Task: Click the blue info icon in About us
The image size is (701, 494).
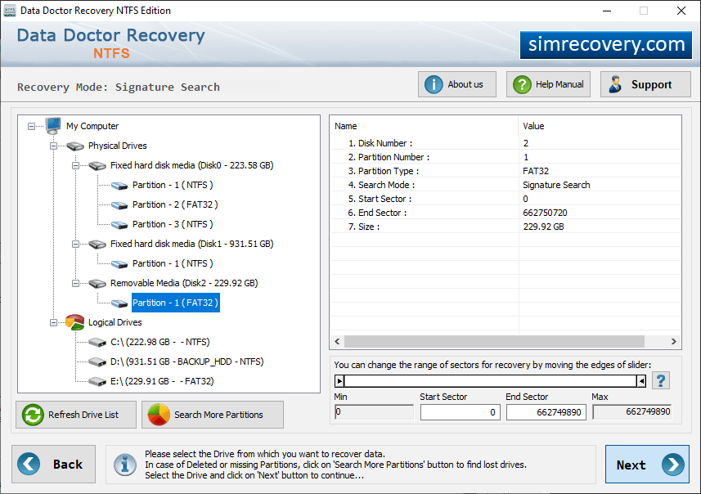Action: point(434,84)
